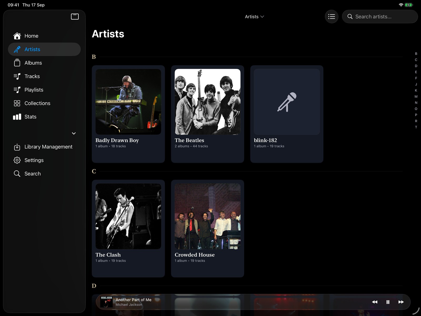The height and width of the screenshot is (316, 421).
Task: Open The Beatles artist photo
Action: tap(208, 102)
